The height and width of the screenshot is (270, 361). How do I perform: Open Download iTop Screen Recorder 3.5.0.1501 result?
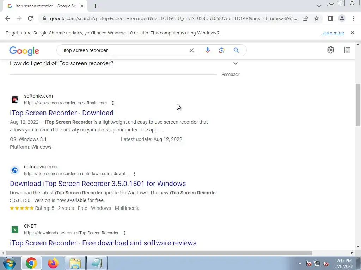coord(98,184)
